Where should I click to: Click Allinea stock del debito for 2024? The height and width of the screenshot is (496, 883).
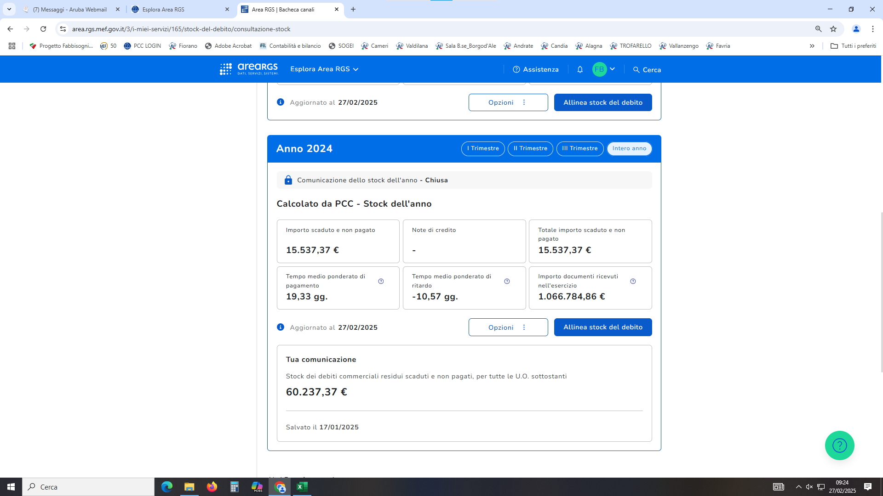602,327
